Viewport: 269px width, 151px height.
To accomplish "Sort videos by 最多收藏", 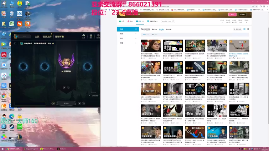I will tap(169, 30).
